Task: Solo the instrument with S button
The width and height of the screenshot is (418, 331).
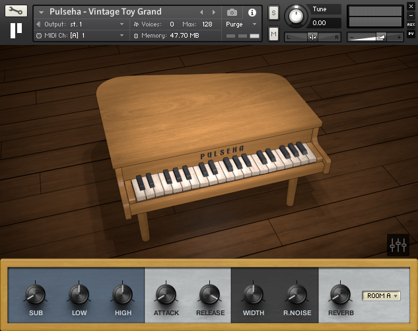Action: (273, 13)
